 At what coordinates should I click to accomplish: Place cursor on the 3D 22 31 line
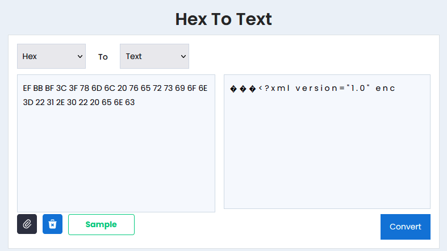(x=79, y=102)
